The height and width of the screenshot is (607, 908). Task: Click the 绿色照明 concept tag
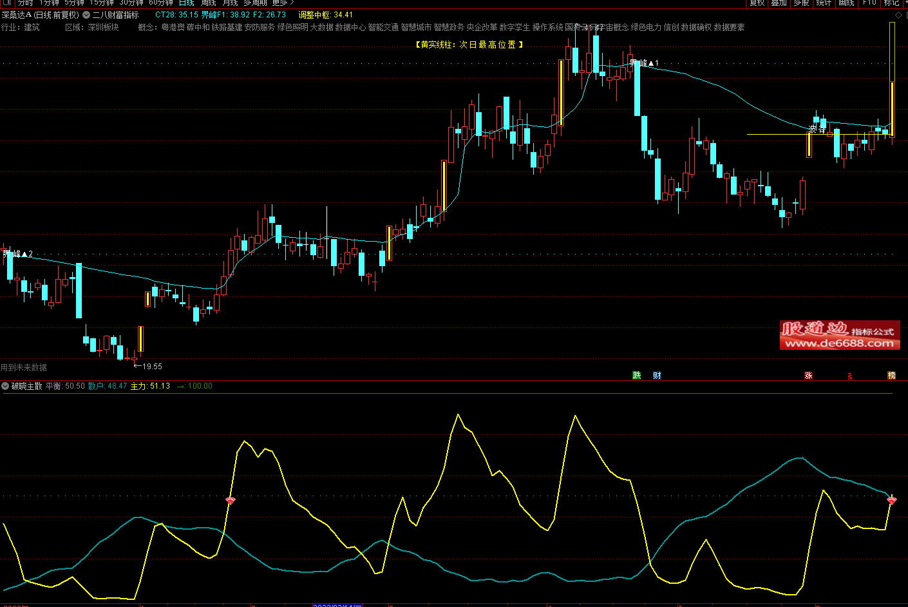click(x=292, y=27)
